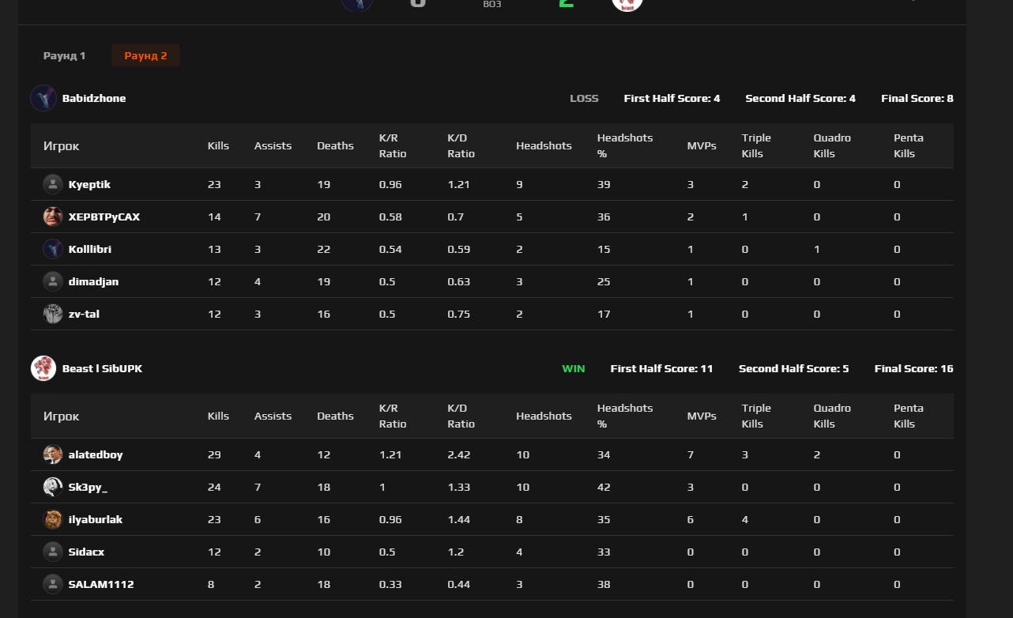
Task: Click alatedboy's avatar picture
Action: tap(53, 454)
